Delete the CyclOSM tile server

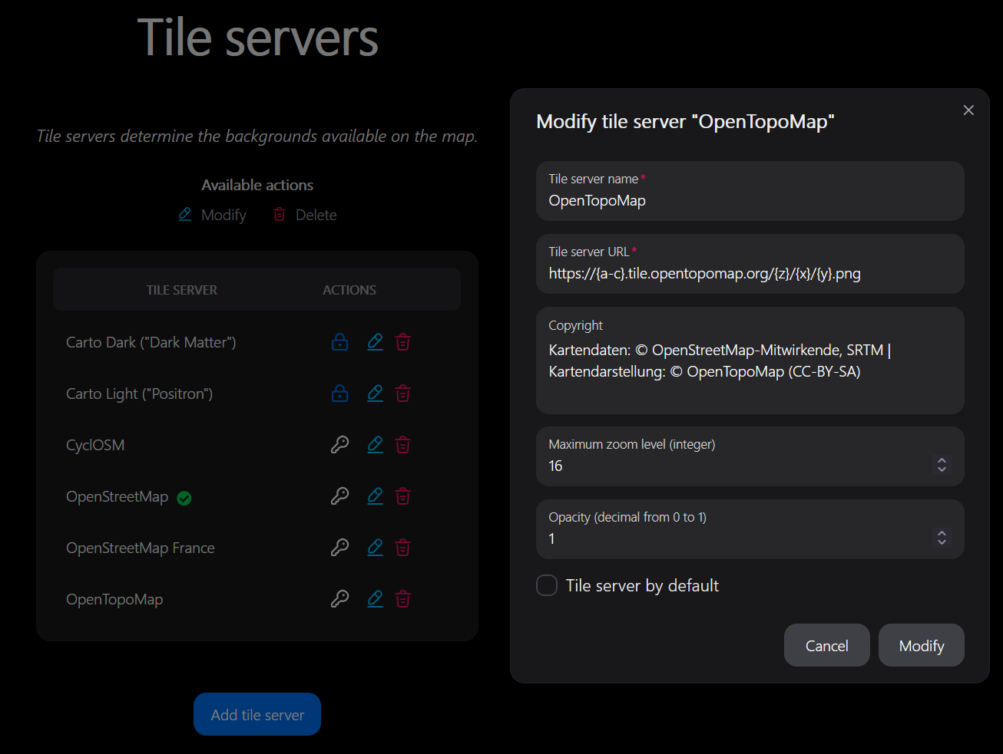pos(402,445)
